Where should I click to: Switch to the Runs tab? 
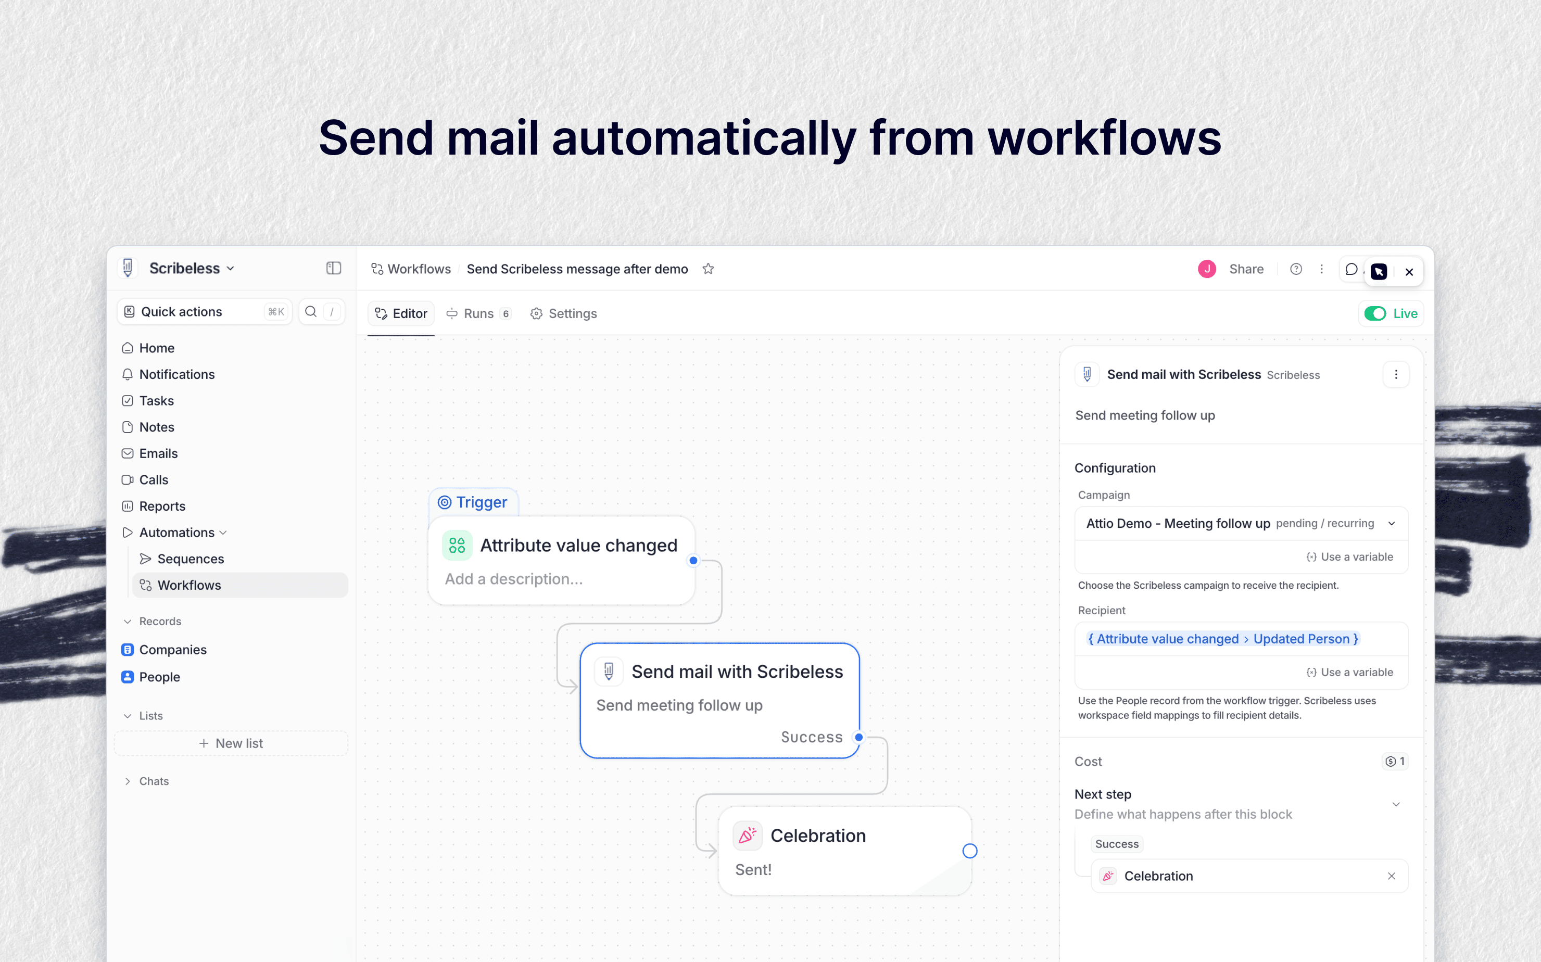coord(478,314)
